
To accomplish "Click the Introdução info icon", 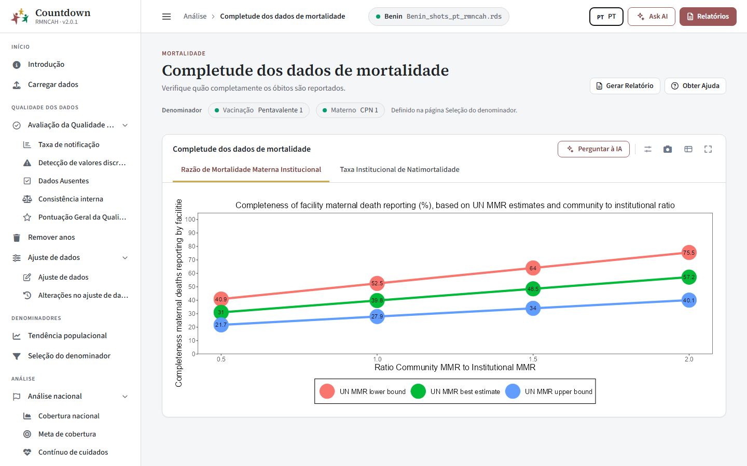I will click(x=17, y=65).
